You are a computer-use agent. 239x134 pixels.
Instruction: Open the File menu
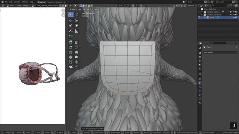coord(6,2)
